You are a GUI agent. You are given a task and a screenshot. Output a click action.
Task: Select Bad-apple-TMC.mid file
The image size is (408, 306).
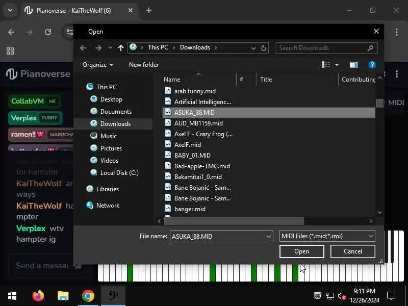[202, 166]
